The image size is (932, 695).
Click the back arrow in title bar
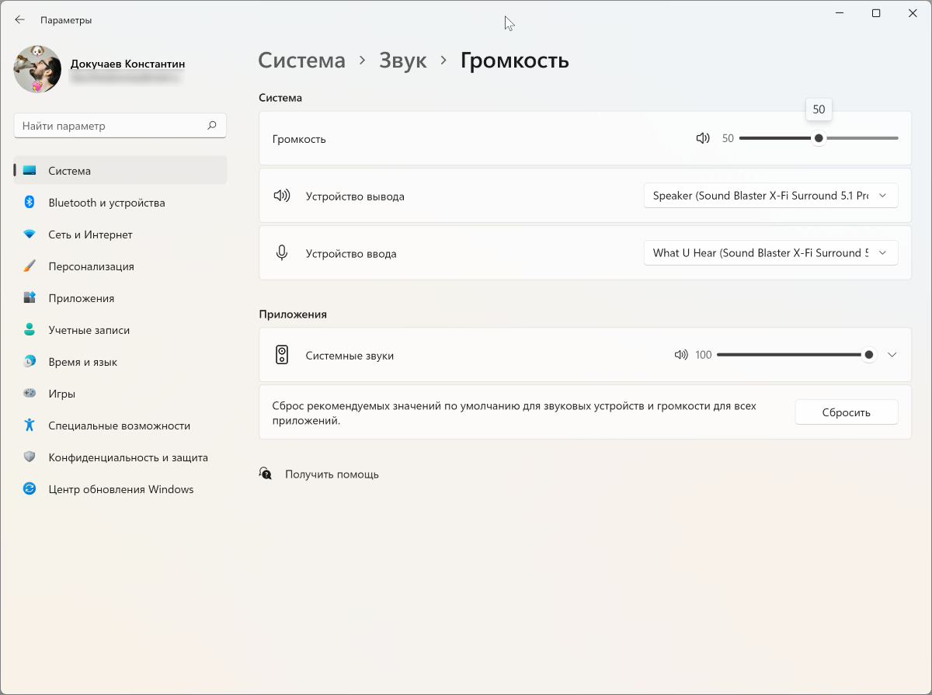pyautogui.click(x=20, y=20)
